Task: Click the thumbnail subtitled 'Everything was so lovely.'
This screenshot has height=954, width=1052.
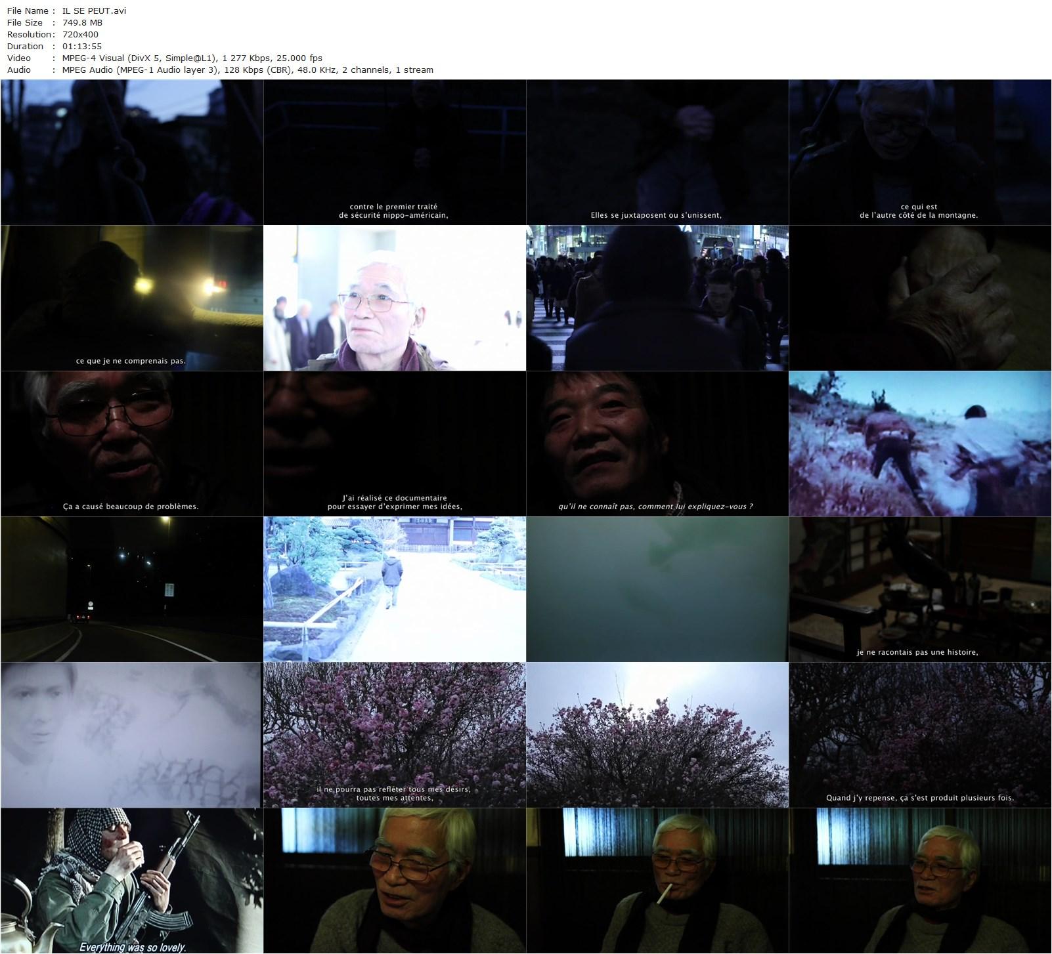Action: click(132, 881)
